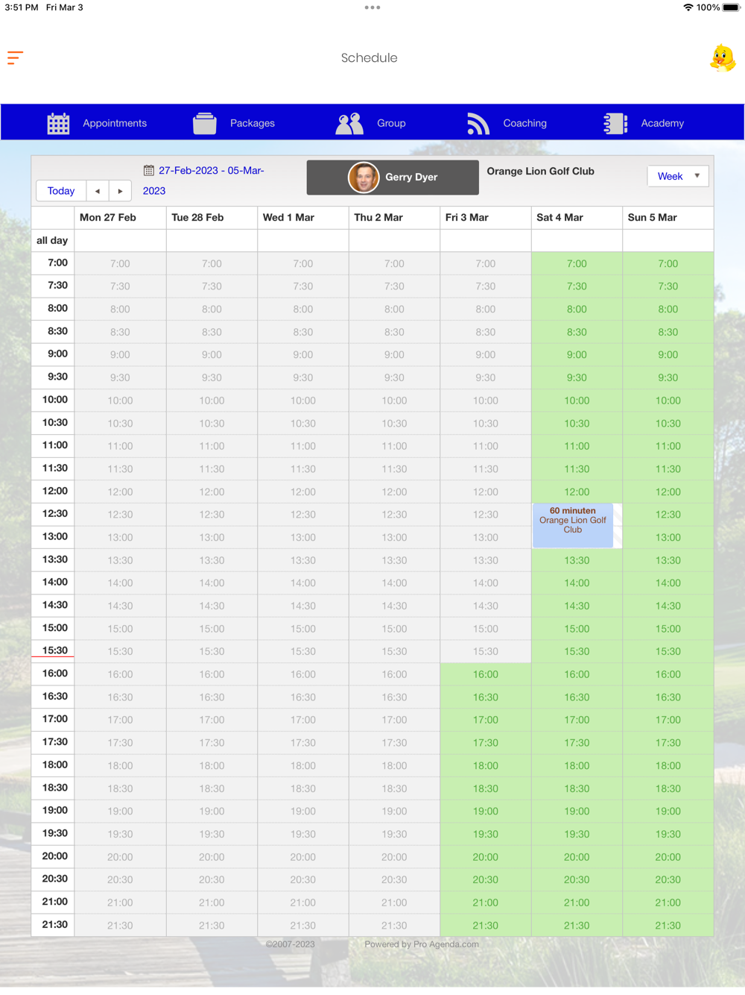
Task: Go to the next week arrow
Action: [x=120, y=191]
